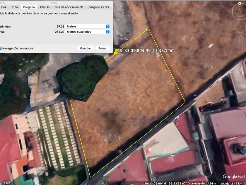This screenshot has width=246, height=185.
Task: Click the yellow pushpin placemark
Action: (116, 52)
